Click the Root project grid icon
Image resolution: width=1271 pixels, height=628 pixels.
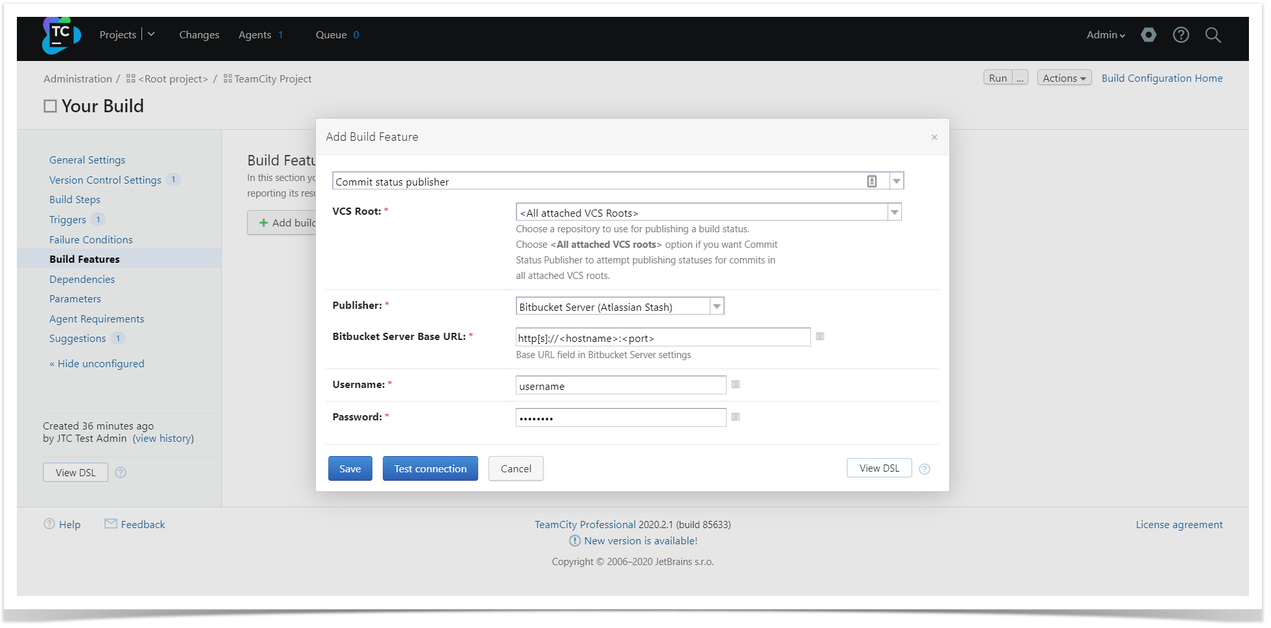pos(130,78)
